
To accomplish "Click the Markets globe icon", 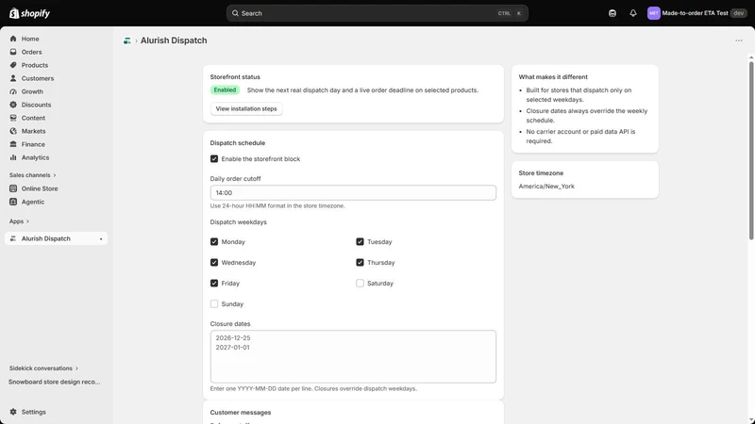I will 13,131.
